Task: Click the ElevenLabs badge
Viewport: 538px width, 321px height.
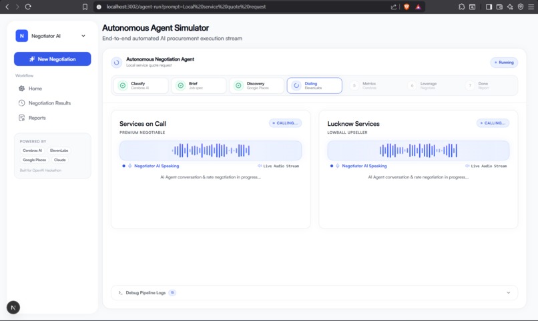Action: pos(59,151)
